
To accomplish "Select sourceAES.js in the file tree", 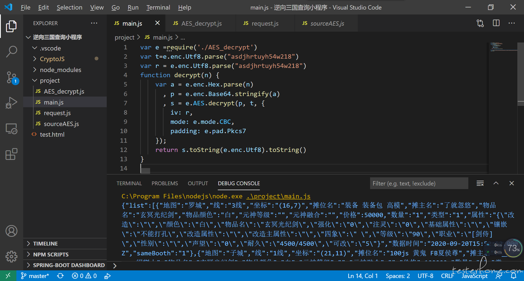I will click(x=65, y=124).
